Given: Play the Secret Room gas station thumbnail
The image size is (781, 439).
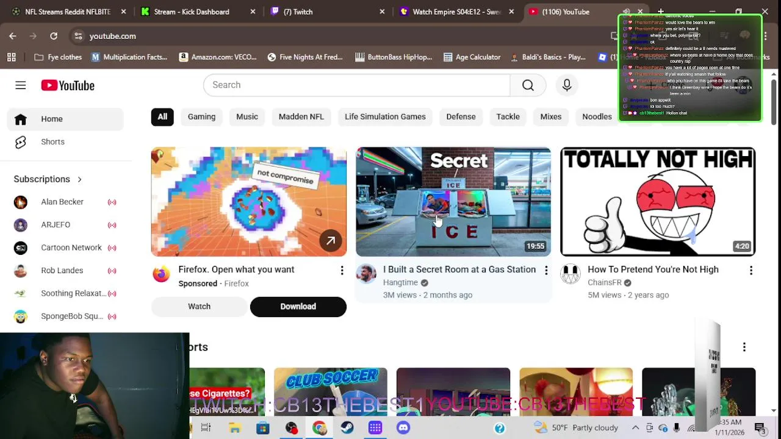Looking at the screenshot, I should click(x=453, y=202).
